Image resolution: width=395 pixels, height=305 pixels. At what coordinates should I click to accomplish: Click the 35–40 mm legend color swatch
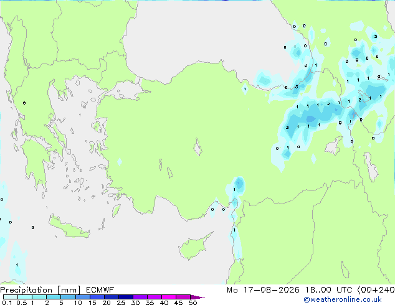[154, 297]
